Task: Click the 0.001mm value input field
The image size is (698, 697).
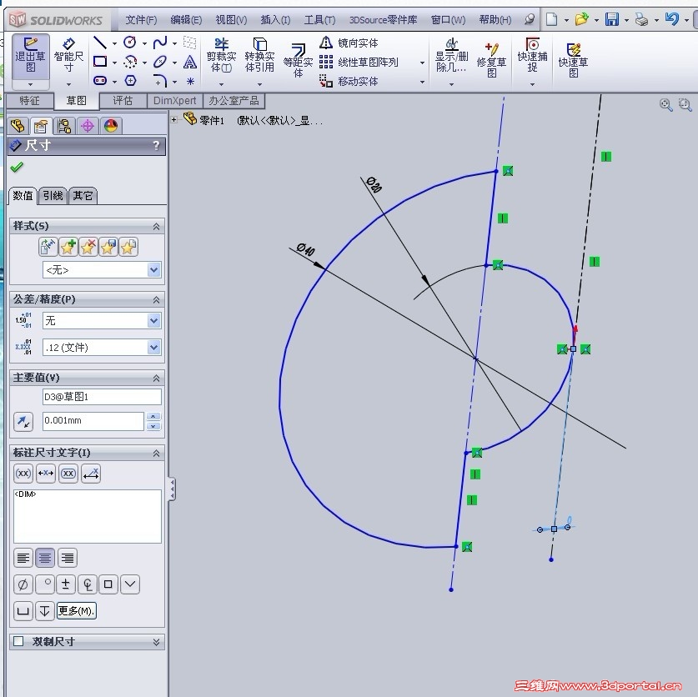Action: click(93, 420)
